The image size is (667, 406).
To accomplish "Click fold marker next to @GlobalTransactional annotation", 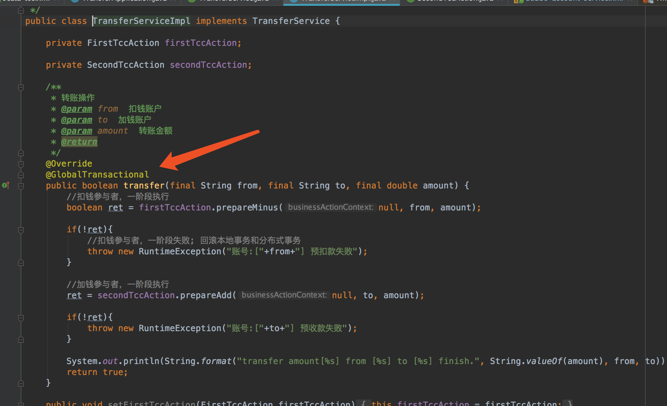I will coord(21,175).
